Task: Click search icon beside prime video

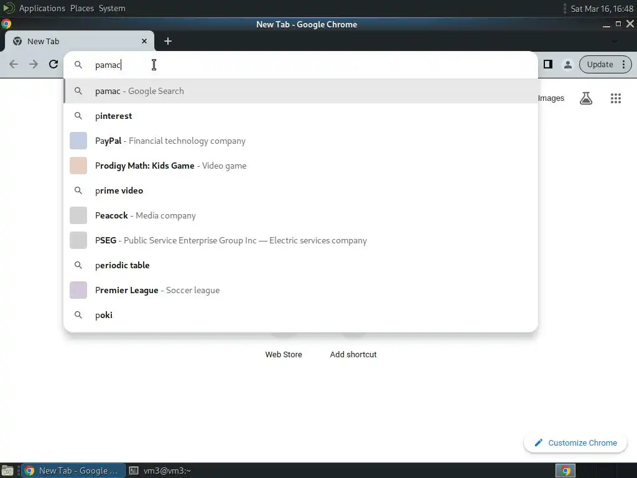Action: 78,190
